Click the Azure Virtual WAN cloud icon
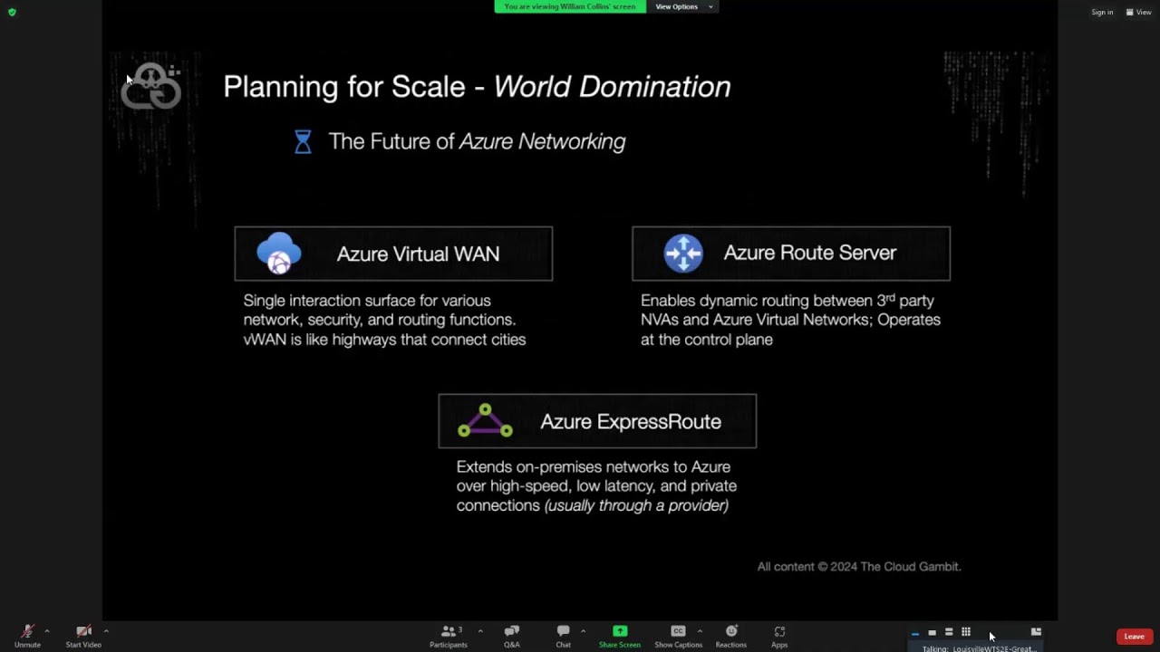This screenshot has height=652, width=1160. (279, 254)
